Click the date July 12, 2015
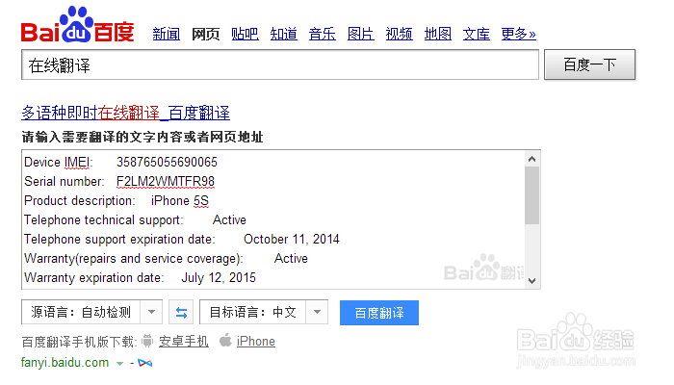The height and width of the screenshot is (385, 674). click(x=219, y=277)
